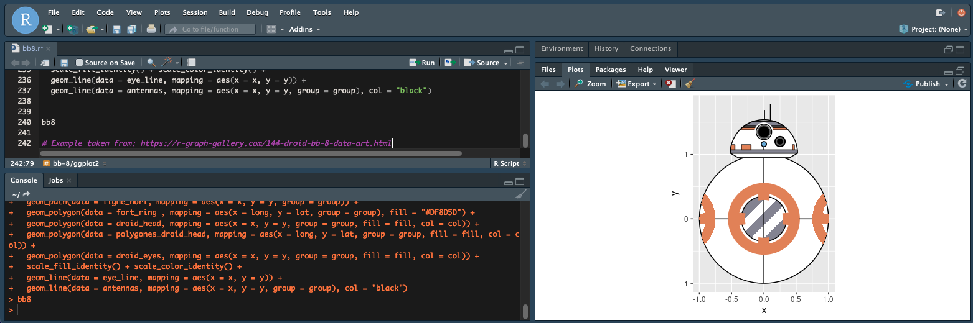
Task: Expand the workspace panes dropdown arrow
Action: (x=282, y=30)
